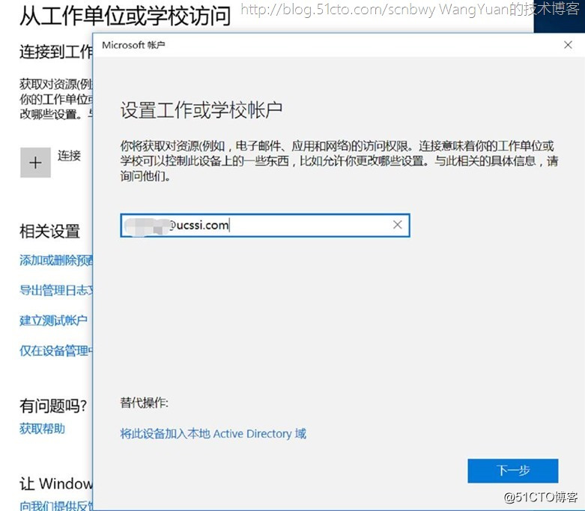The image size is (585, 511).
Task: Click into the @ucssi.com email input field
Action: coord(265,225)
